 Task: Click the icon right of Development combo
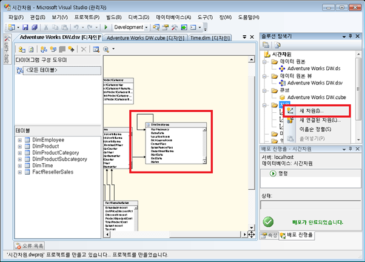click(x=156, y=27)
